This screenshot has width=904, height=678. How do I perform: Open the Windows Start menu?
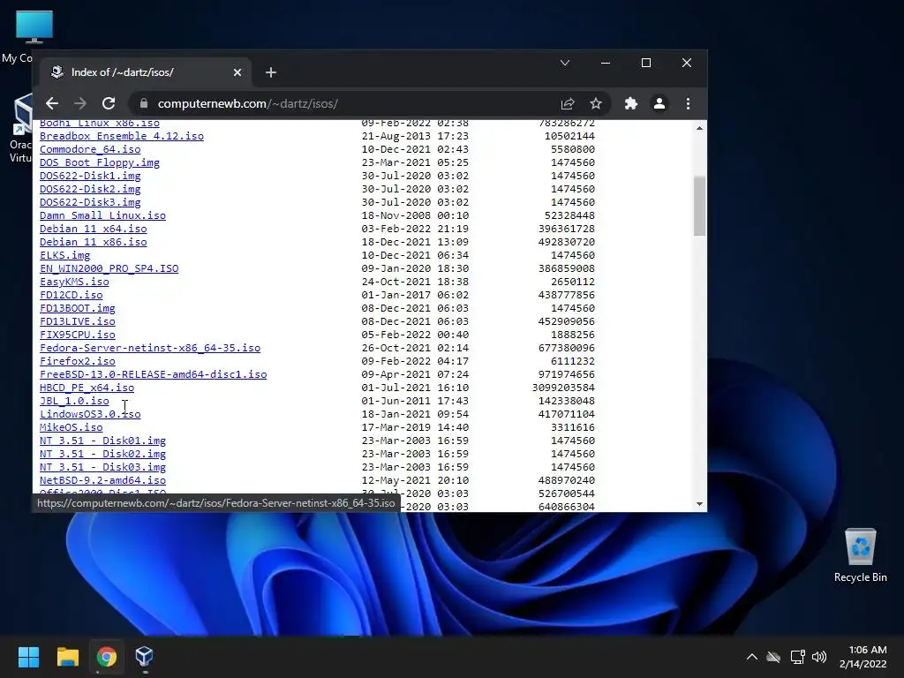click(x=28, y=657)
